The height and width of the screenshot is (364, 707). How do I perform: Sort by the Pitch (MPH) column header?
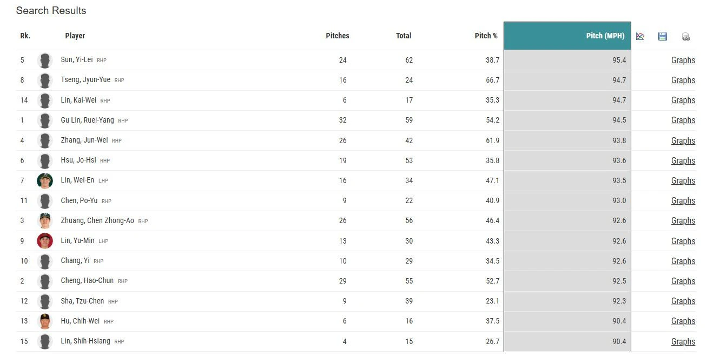[605, 36]
